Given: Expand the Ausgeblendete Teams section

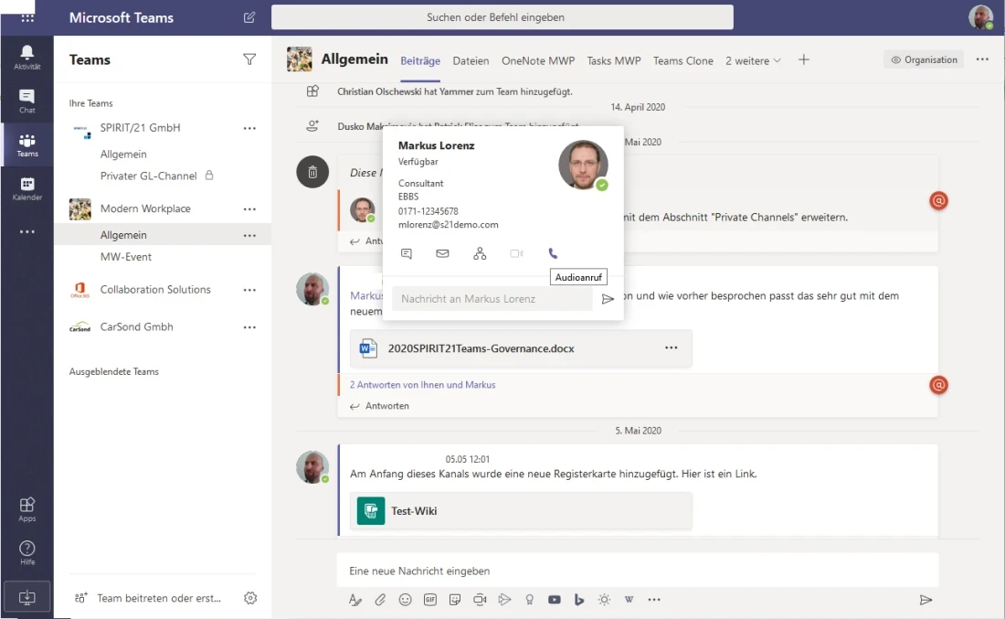Looking at the screenshot, I should tap(114, 372).
